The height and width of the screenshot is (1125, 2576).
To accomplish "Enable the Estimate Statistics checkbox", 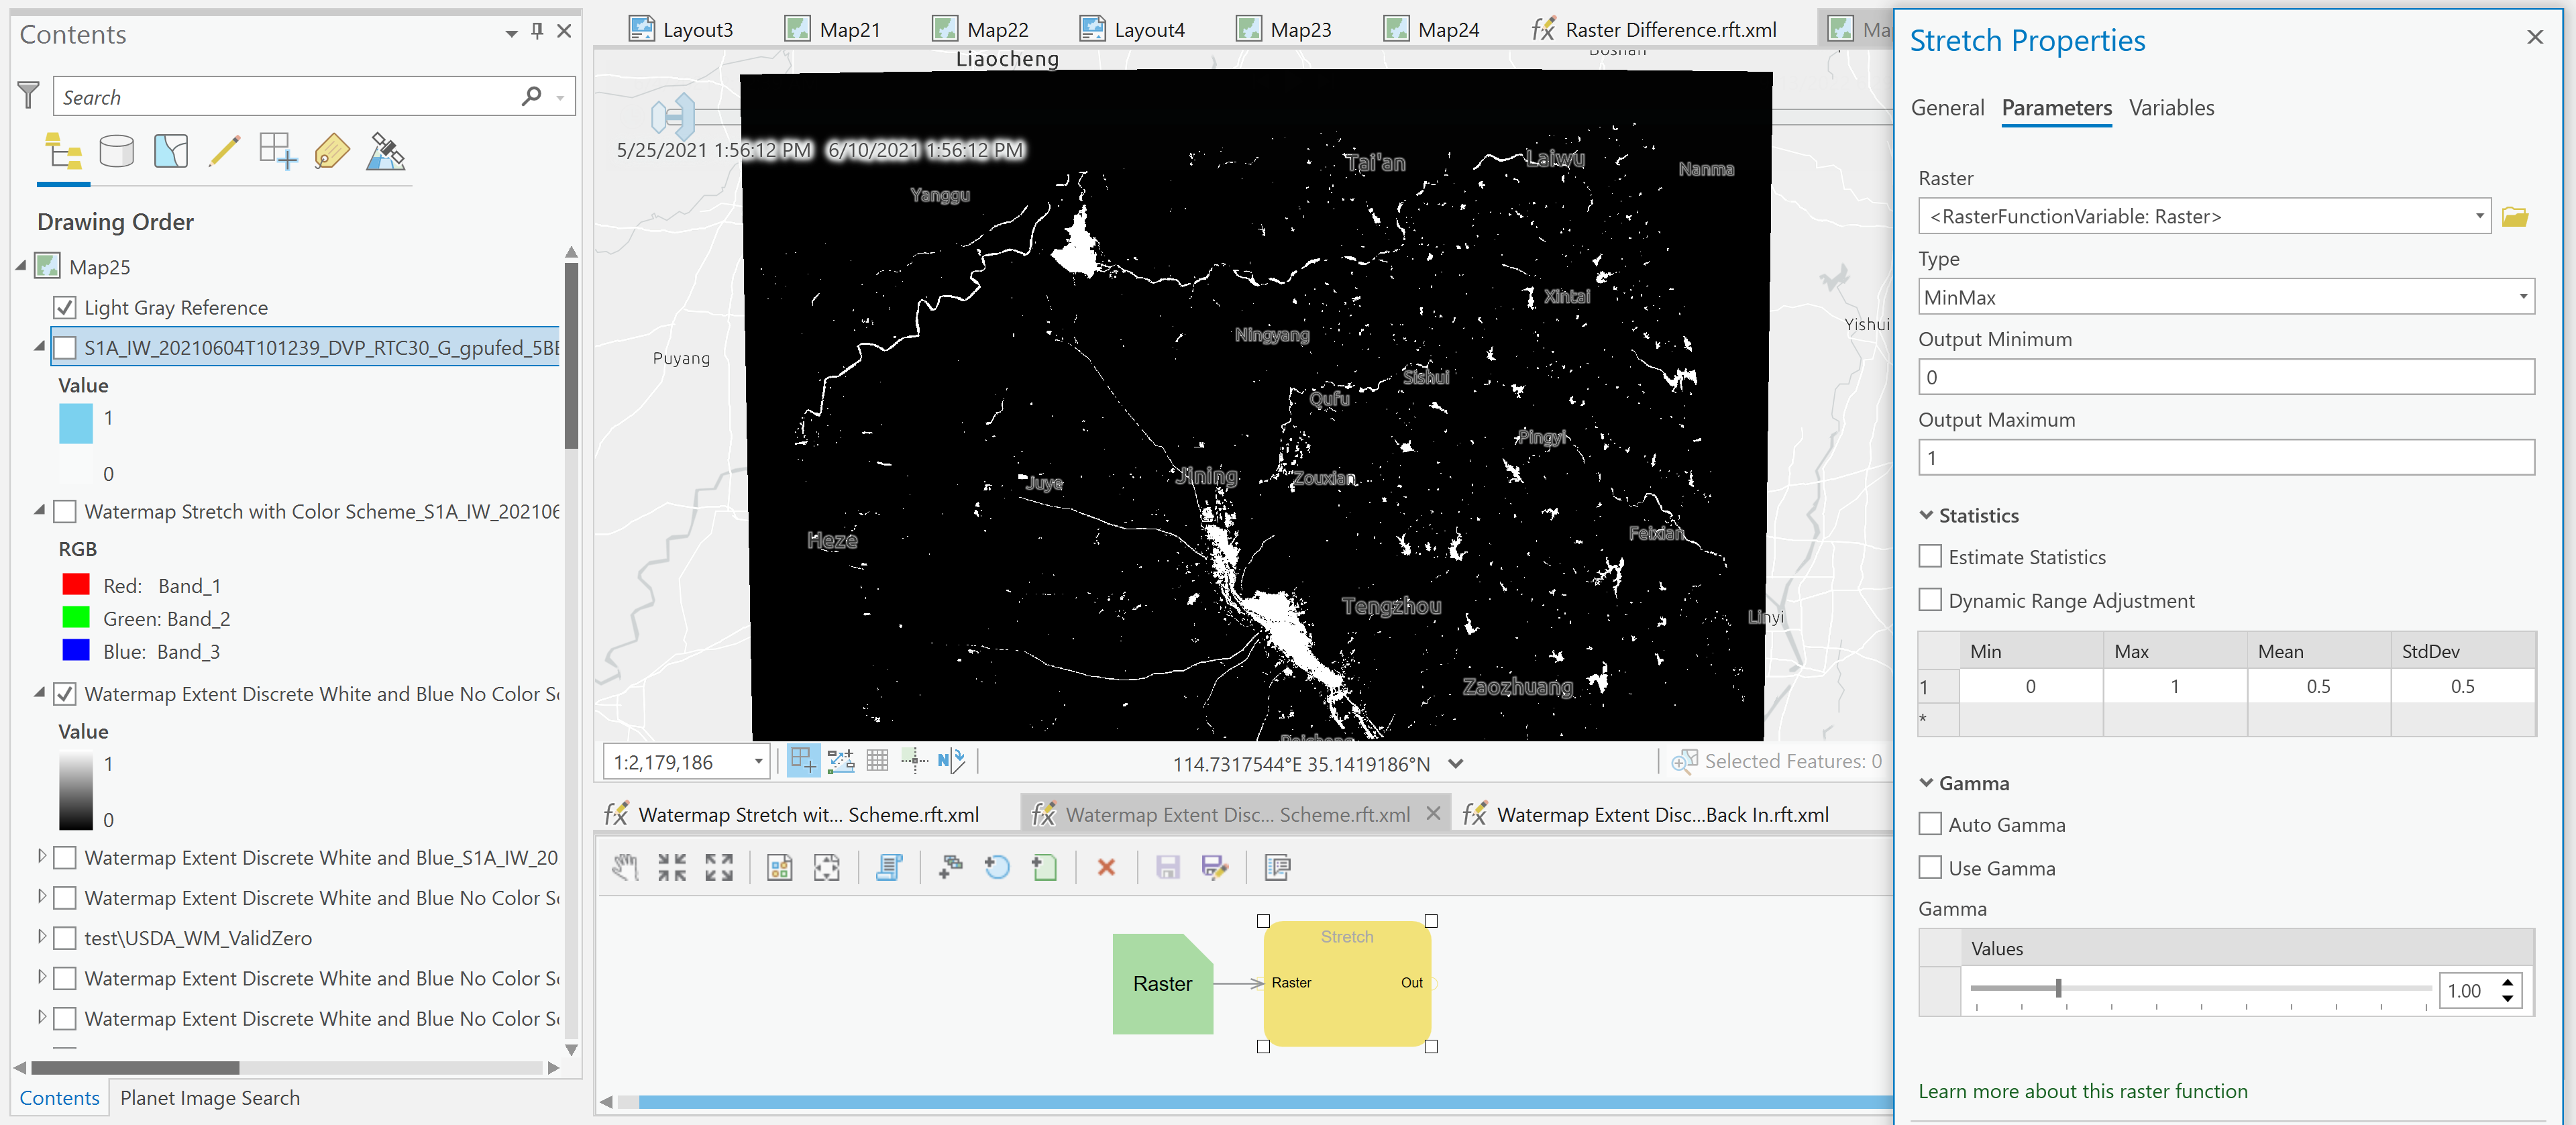I will [x=1930, y=557].
